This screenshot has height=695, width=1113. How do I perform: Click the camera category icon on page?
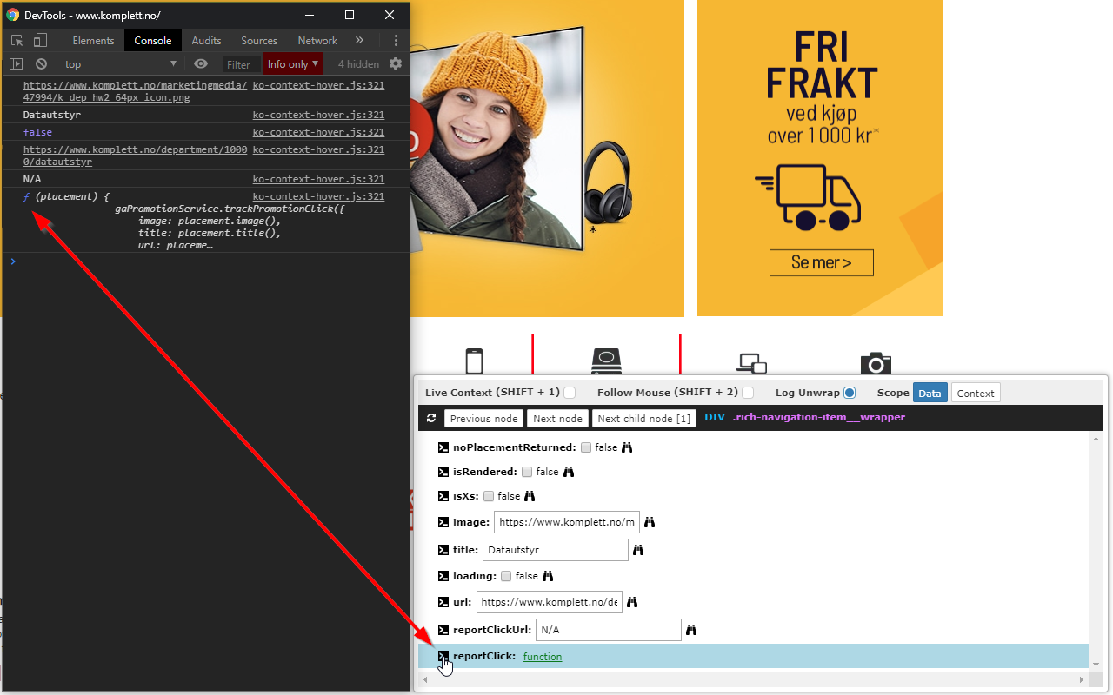[x=876, y=363]
